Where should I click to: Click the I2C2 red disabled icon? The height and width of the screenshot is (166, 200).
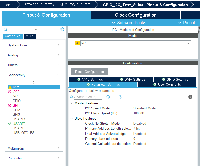[10, 92]
